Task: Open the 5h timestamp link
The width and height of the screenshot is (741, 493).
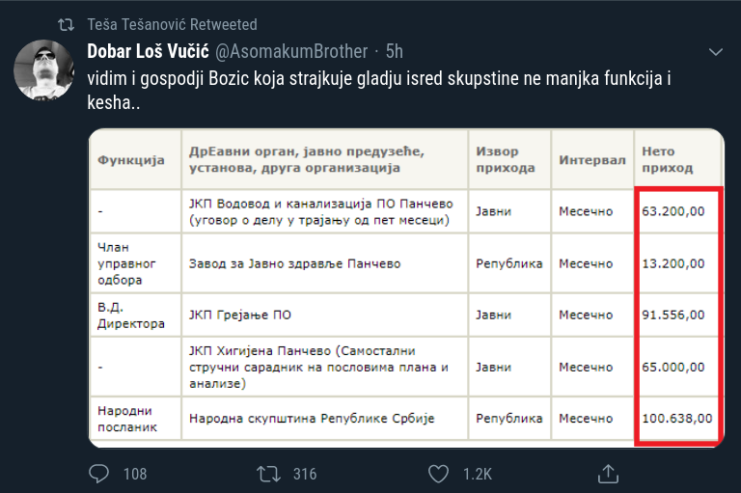Action: [395, 51]
